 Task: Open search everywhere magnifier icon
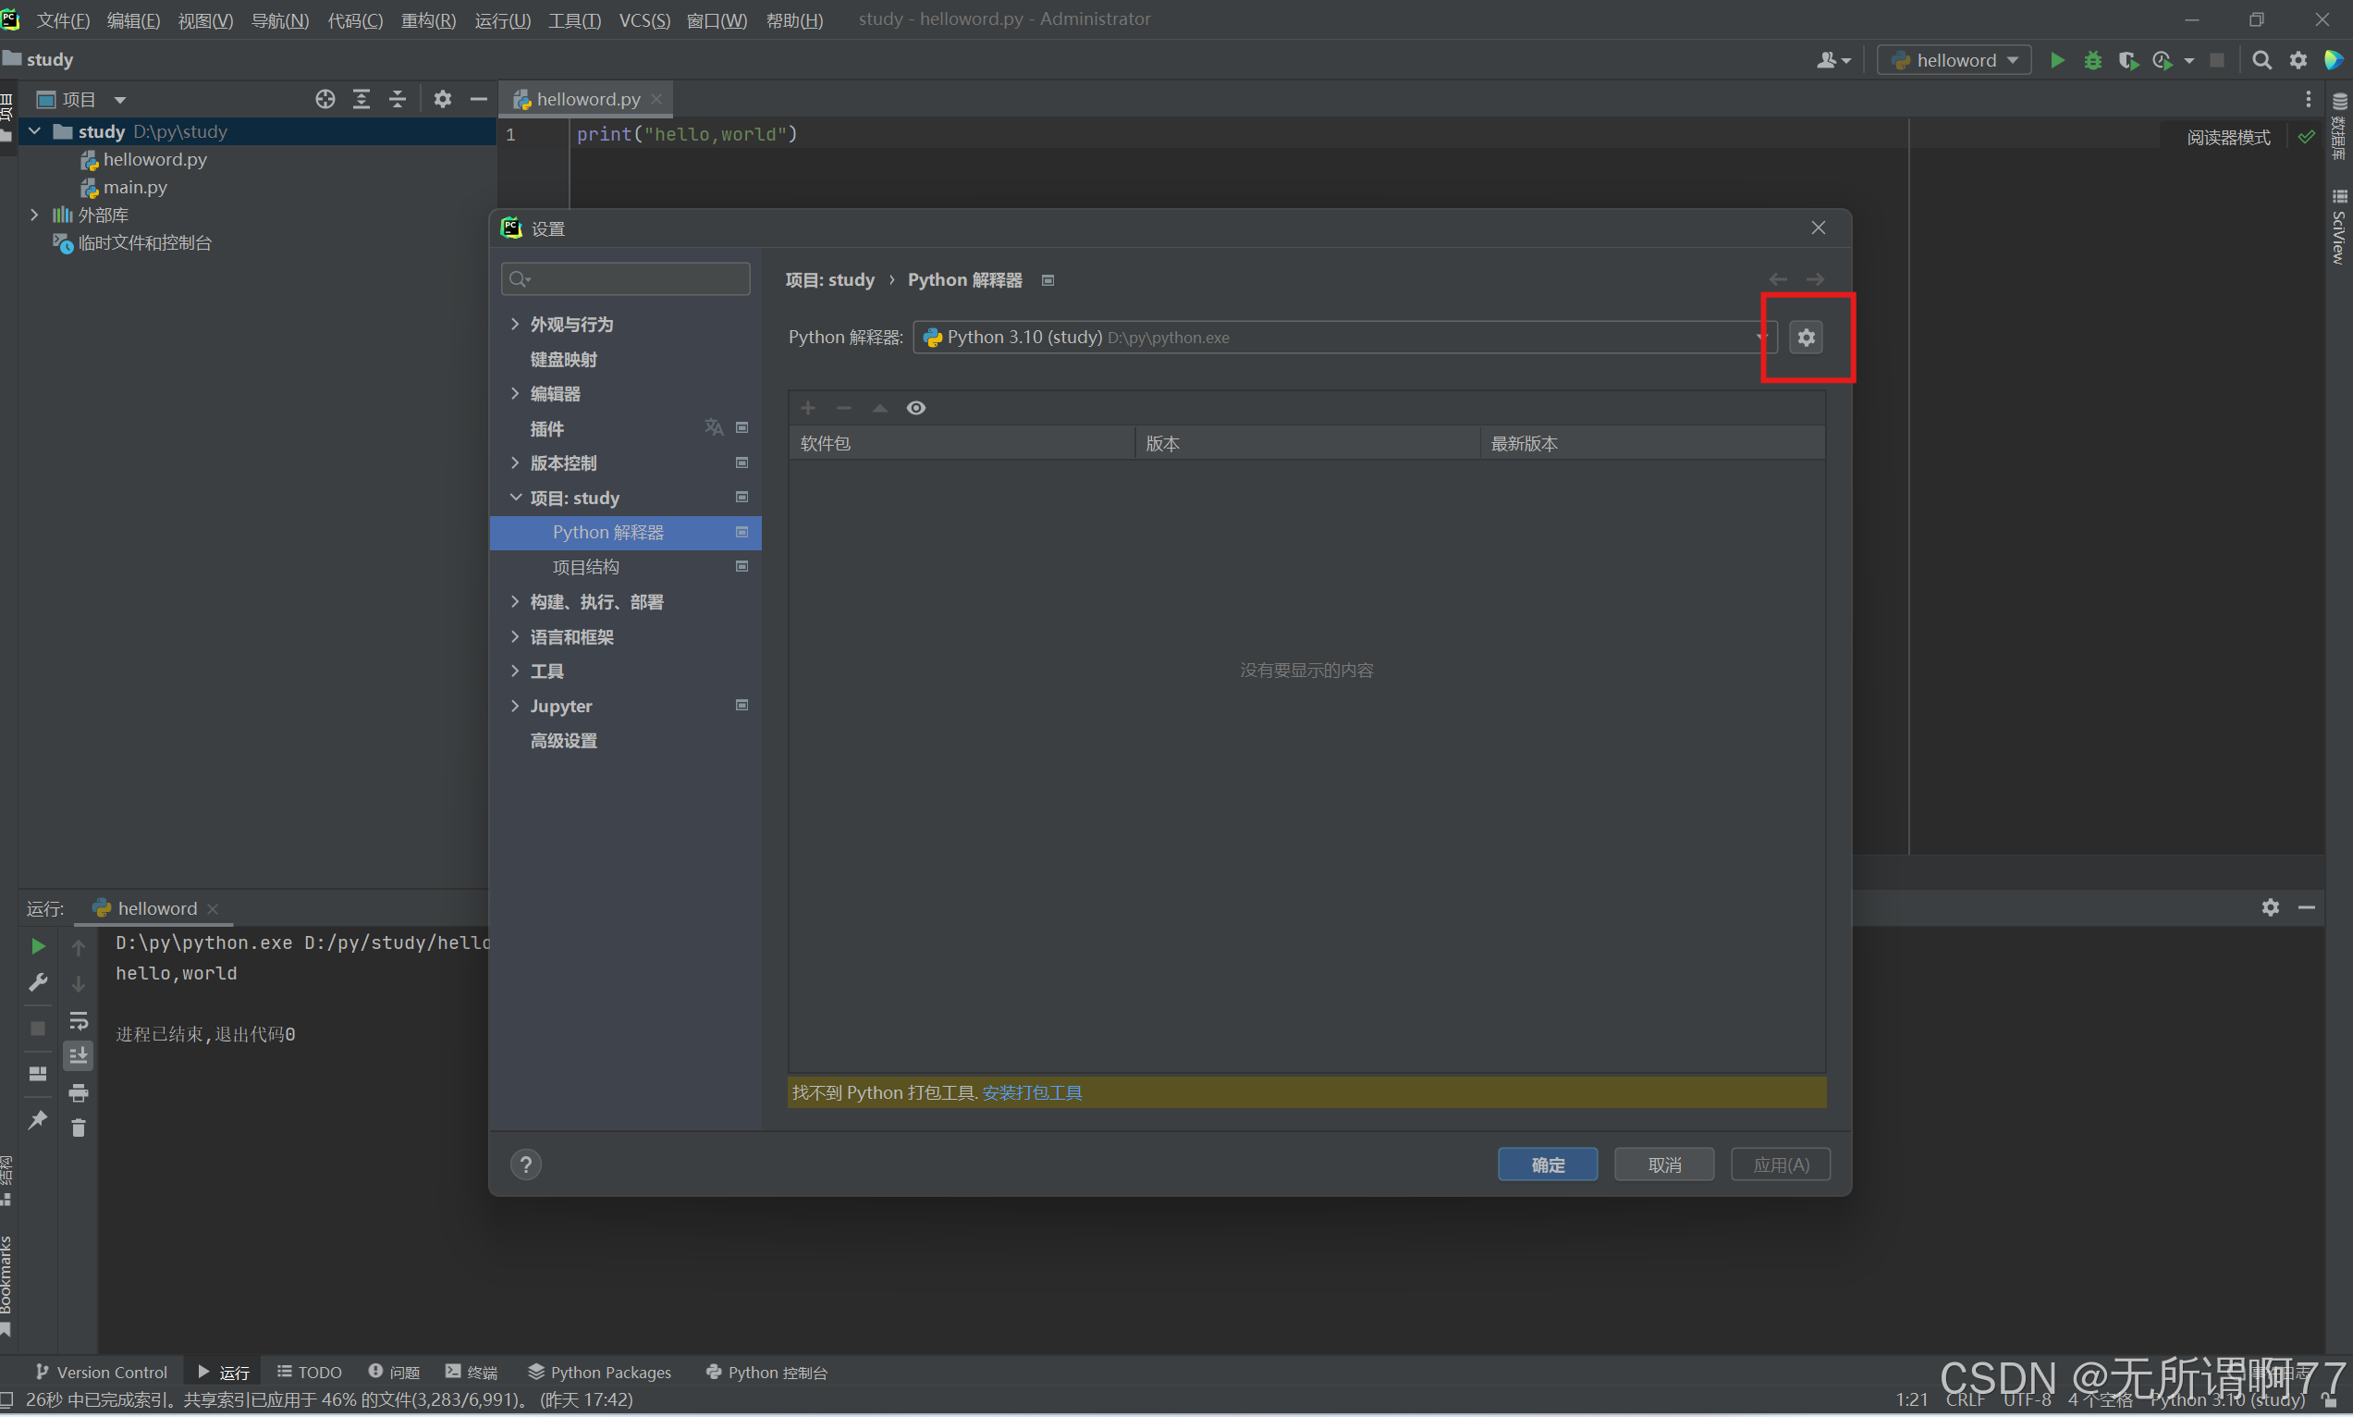(x=2261, y=60)
